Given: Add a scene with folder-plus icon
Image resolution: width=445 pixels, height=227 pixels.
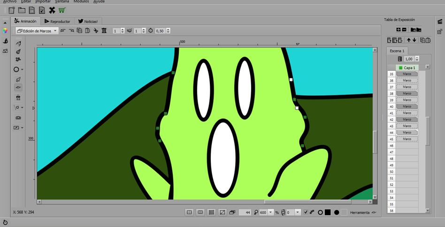Looking at the screenshot, I should click(413, 30).
